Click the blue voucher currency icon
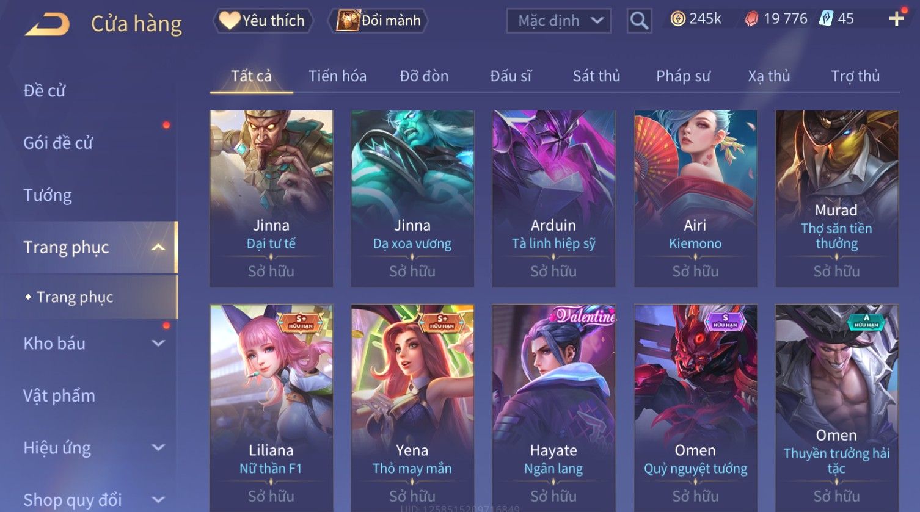Viewport: 920px width, 512px height. (x=826, y=19)
